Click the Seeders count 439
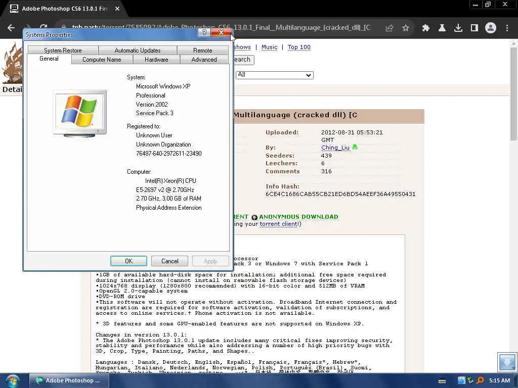The image size is (518, 388). 326,156
